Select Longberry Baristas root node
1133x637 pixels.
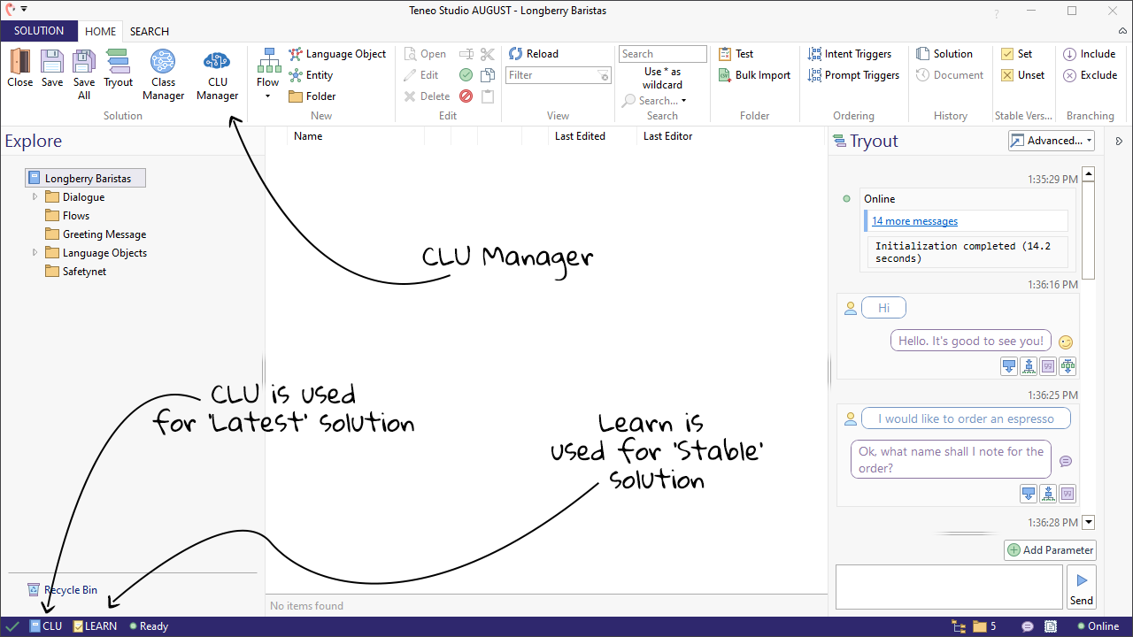coord(86,178)
